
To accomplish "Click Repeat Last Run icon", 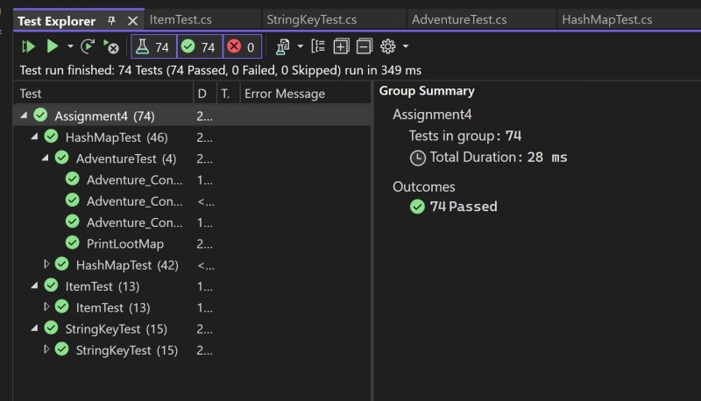I will pyautogui.click(x=88, y=46).
